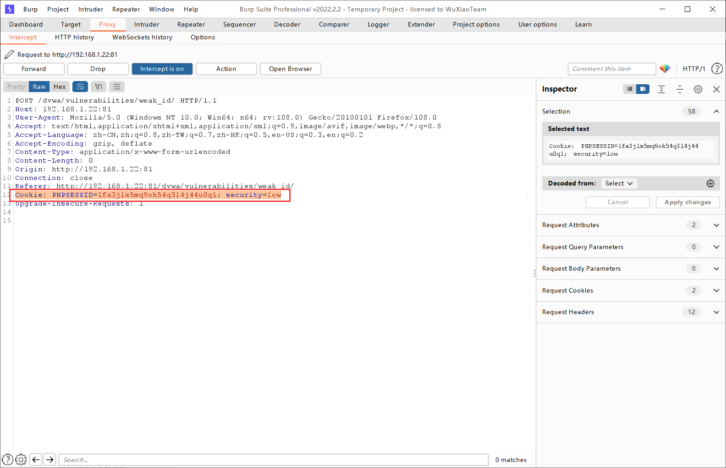Select the Raw view tab
This screenshot has height=468, width=726.
pyautogui.click(x=39, y=87)
